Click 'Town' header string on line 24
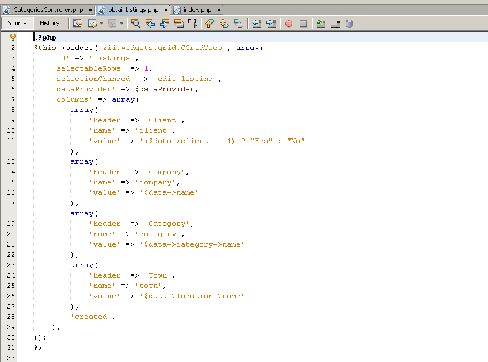Screen dimensions: 488x362 coord(158,275)
